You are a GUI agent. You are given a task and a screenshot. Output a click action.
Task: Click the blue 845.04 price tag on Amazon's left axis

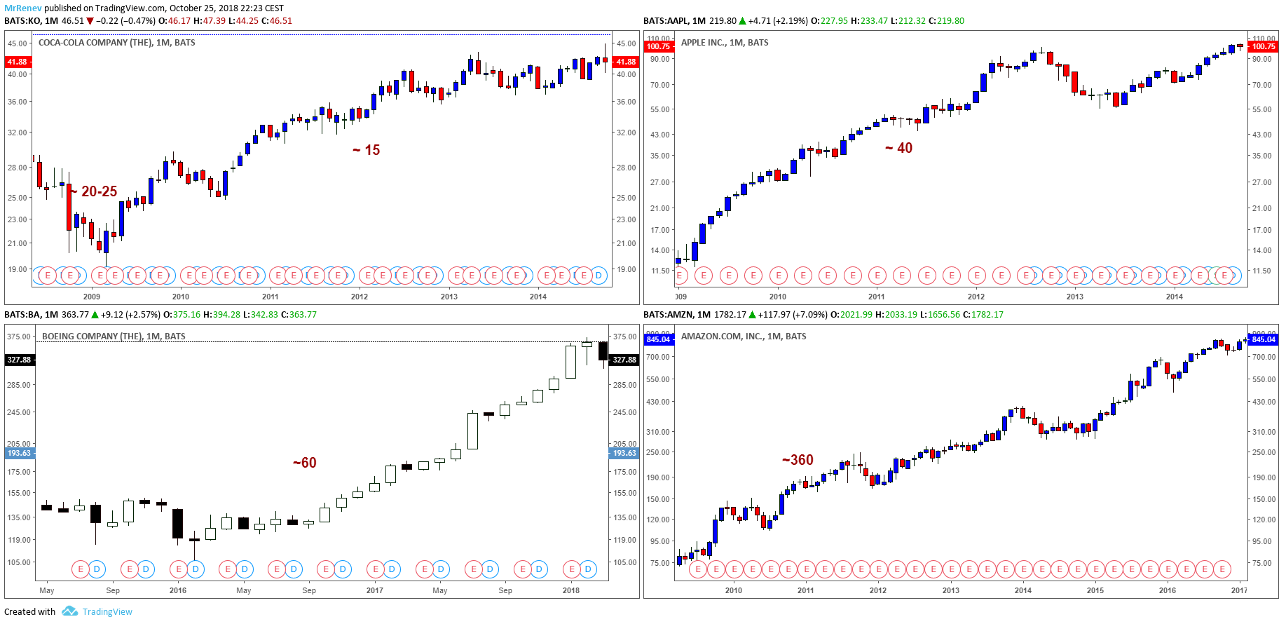(x=658, y=339)
